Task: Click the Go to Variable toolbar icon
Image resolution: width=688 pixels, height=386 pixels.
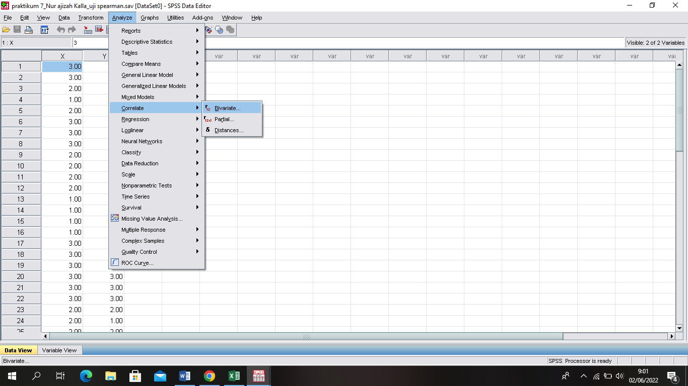Action: 99,30
